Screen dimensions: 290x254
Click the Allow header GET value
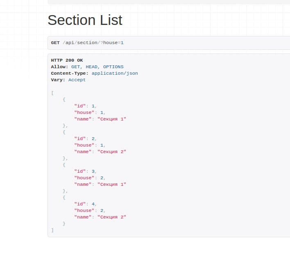[76, 67]
